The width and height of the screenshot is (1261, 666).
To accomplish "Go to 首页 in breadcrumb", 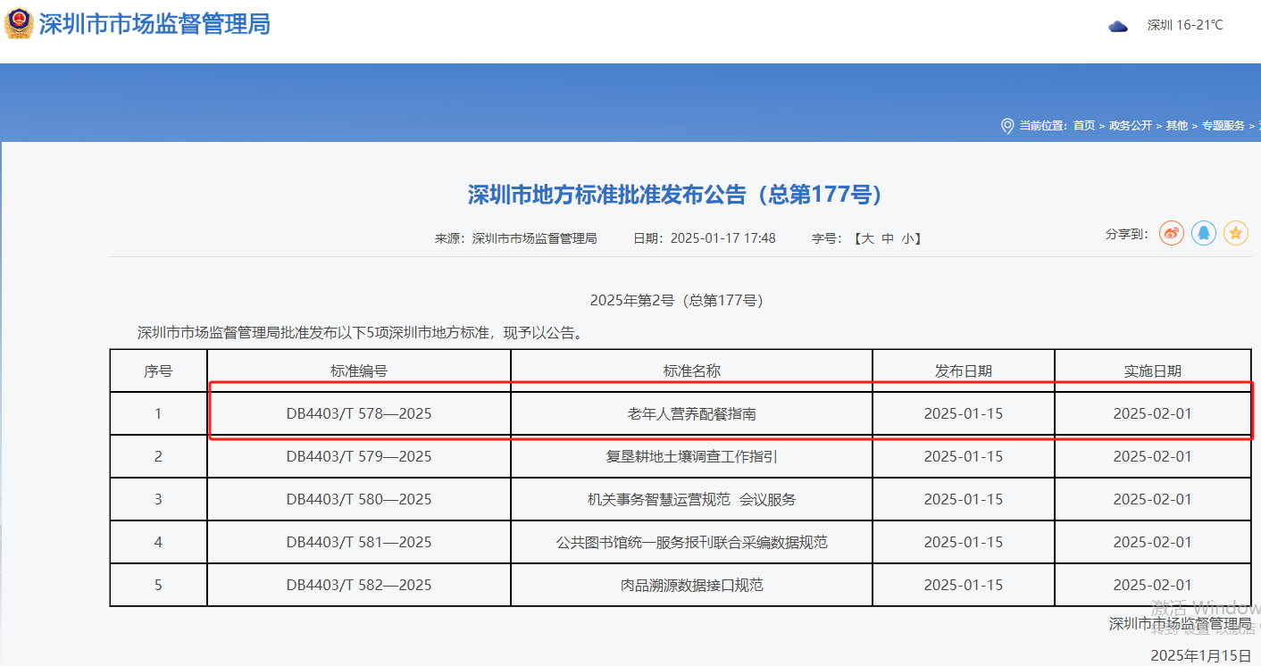I will pyautogui.click(x=1084, y=126).
